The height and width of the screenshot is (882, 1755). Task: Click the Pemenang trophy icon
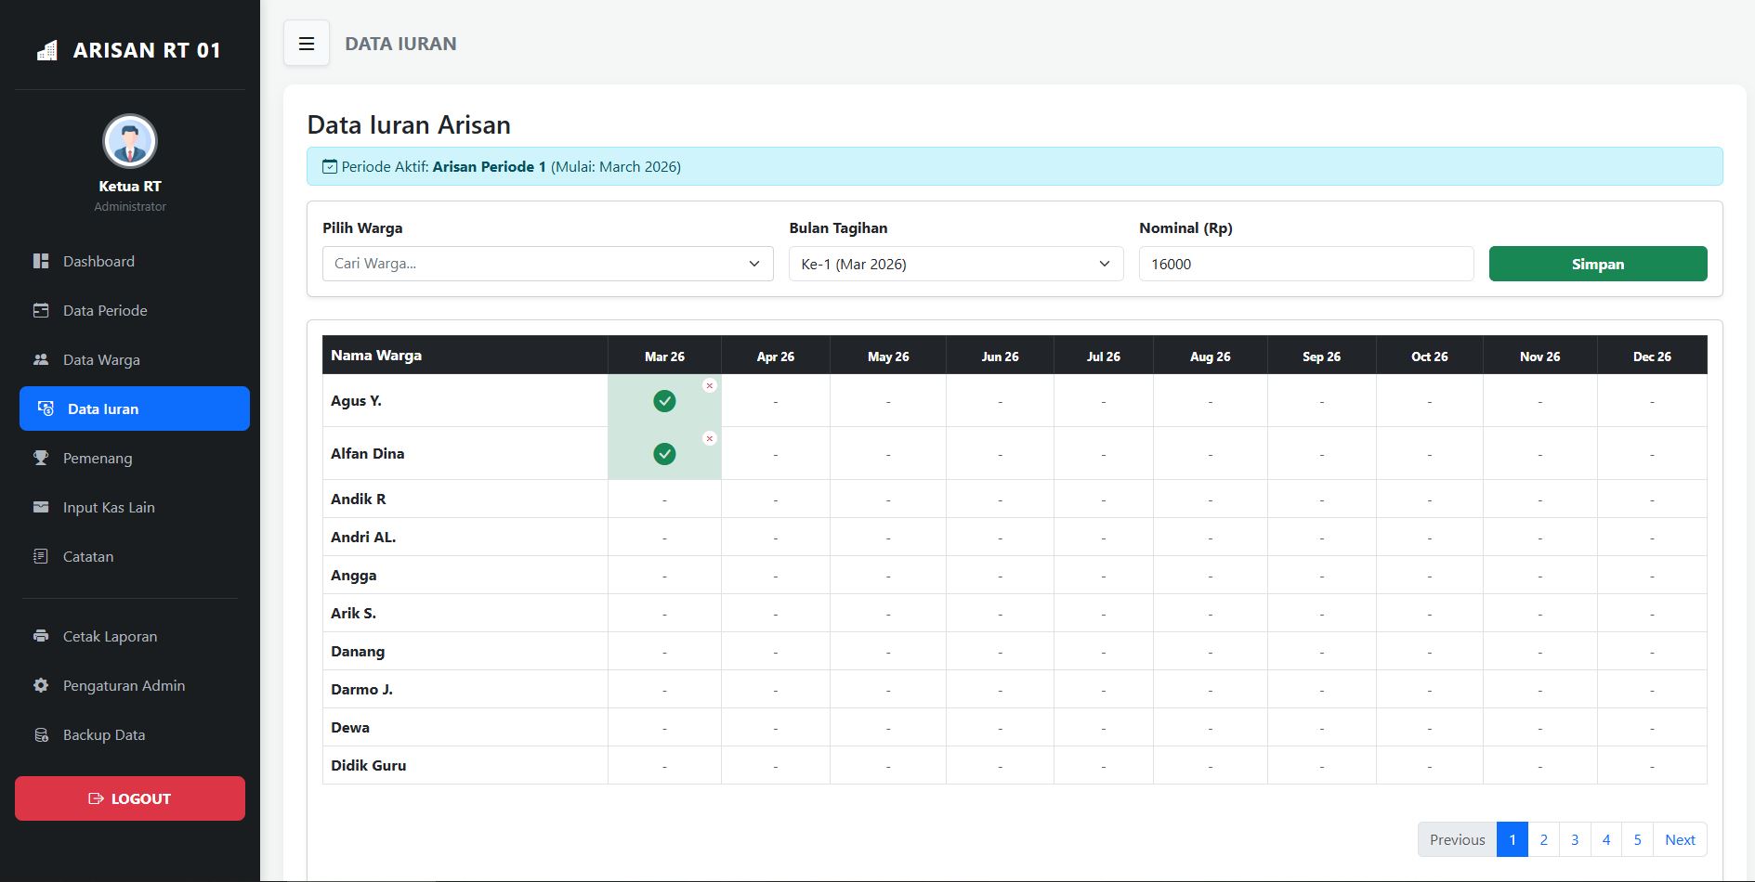41,459
